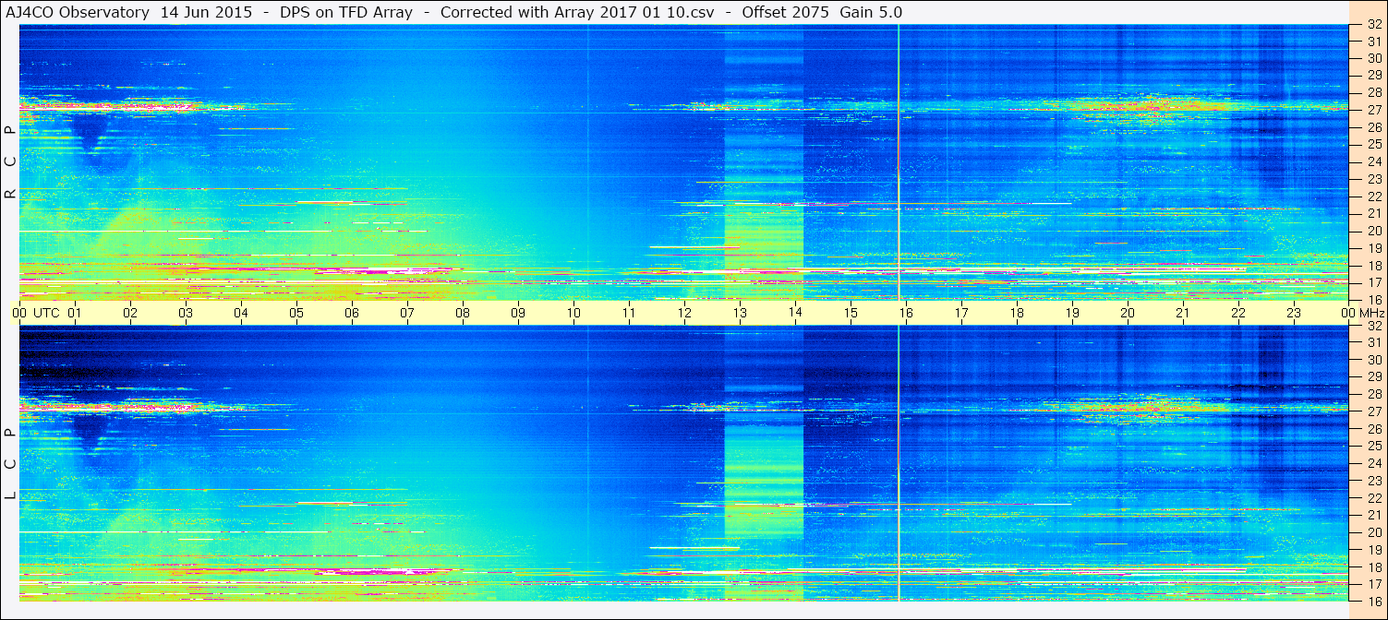Click the 32 MHz tick in LCP panel
Image resolution: width=1388 pixels, height=620 pixels.
(1373, 325)
